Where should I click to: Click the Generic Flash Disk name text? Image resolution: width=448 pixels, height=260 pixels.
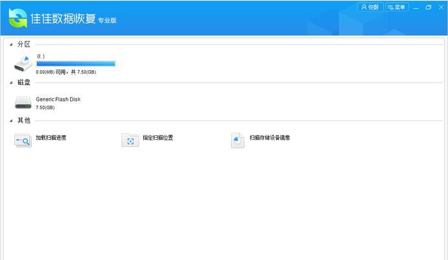(58, 99)
